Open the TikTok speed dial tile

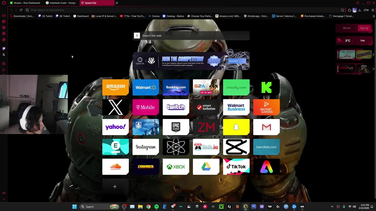[x=236, y=167]
